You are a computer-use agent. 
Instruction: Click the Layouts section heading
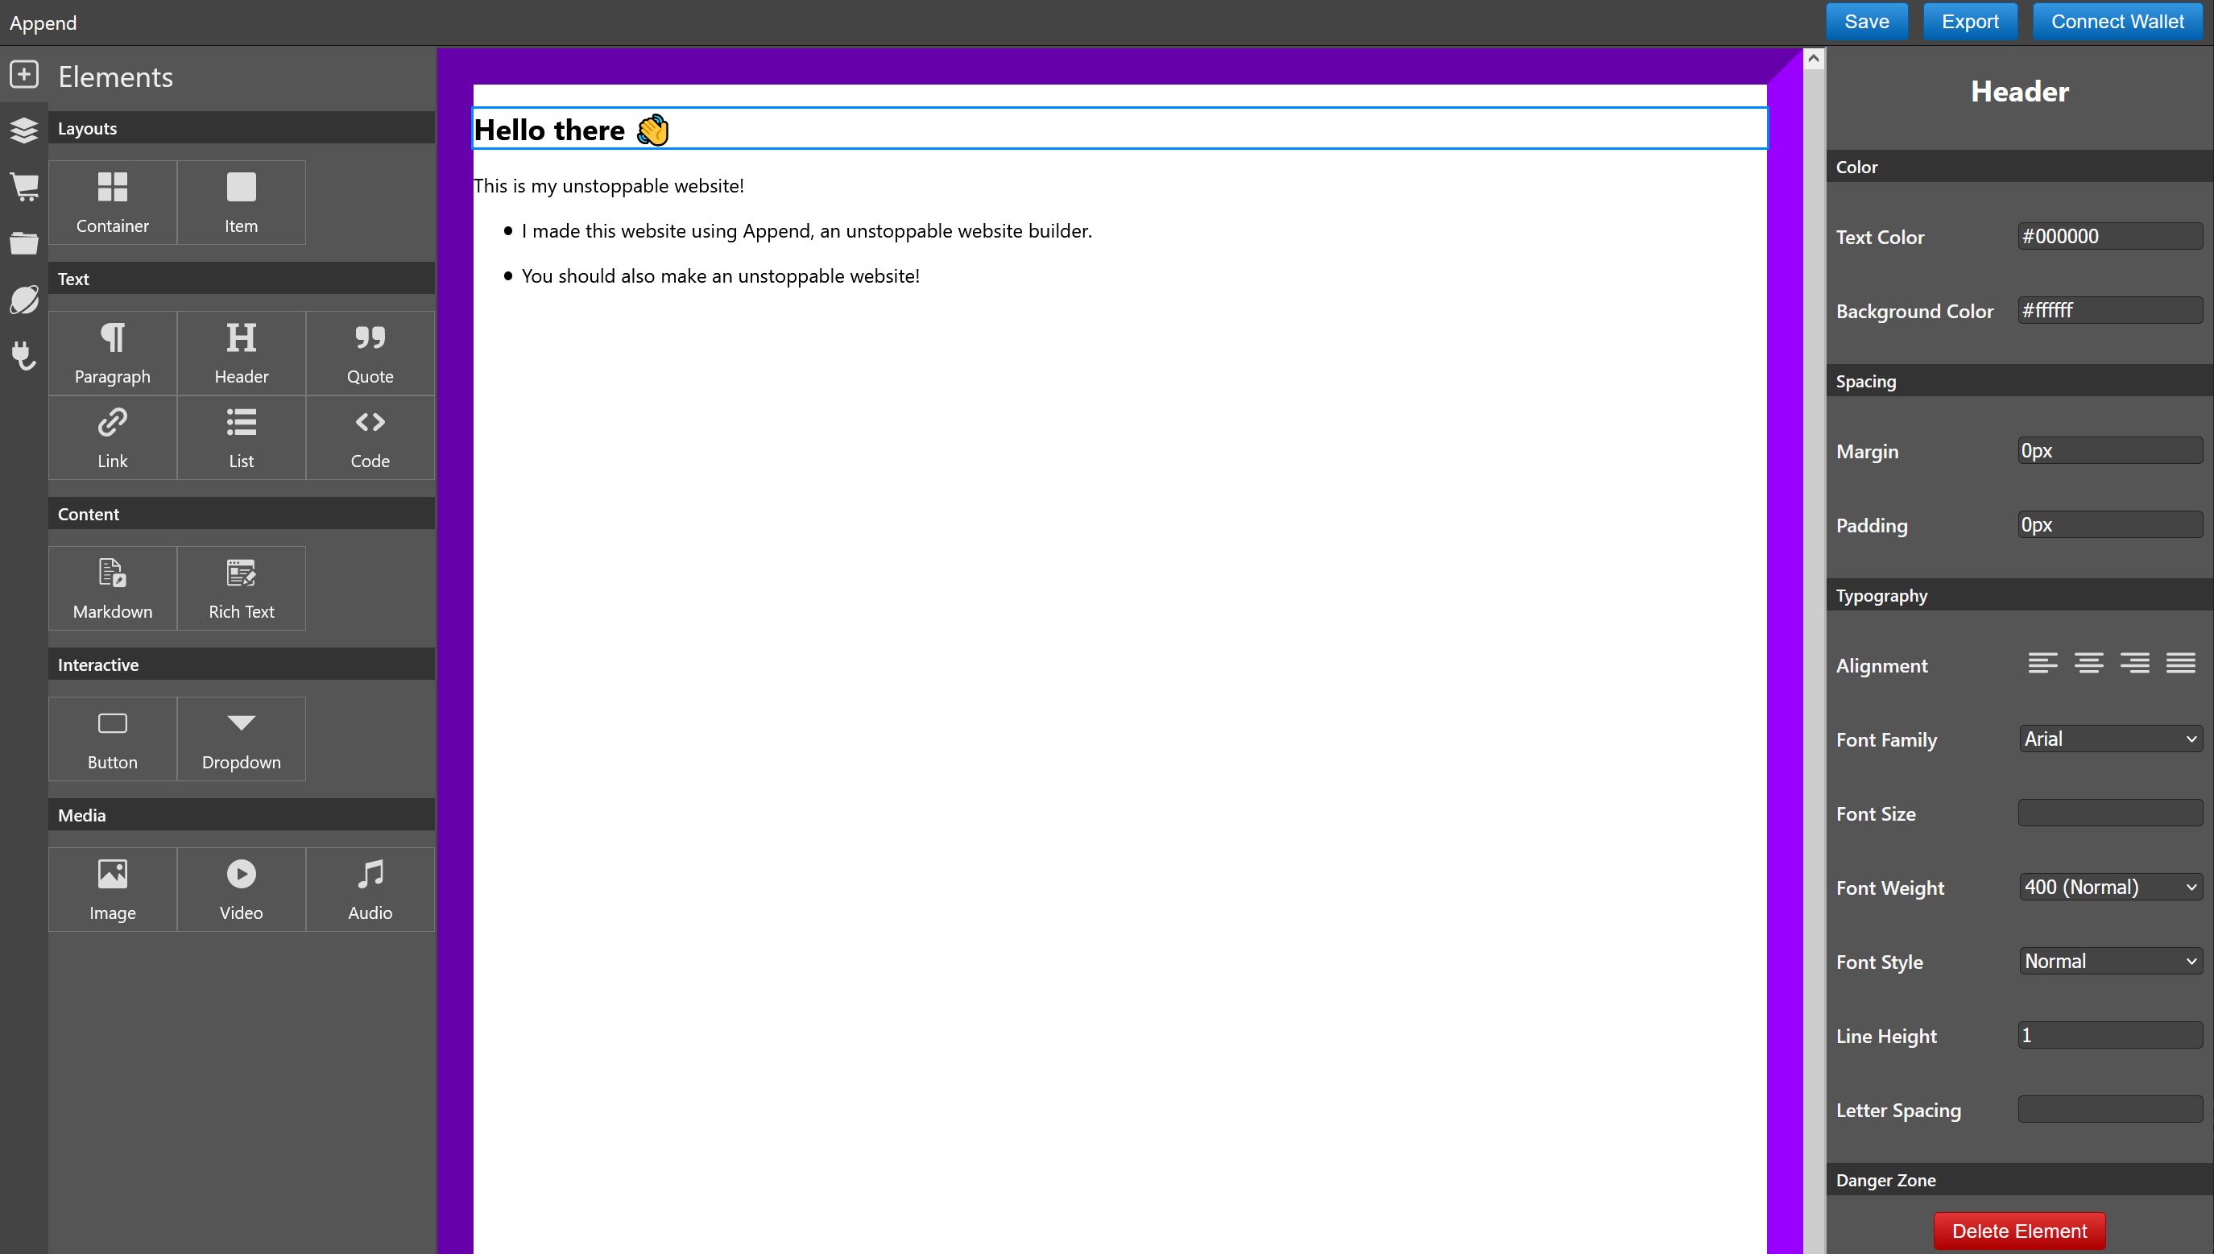[241, 127]
